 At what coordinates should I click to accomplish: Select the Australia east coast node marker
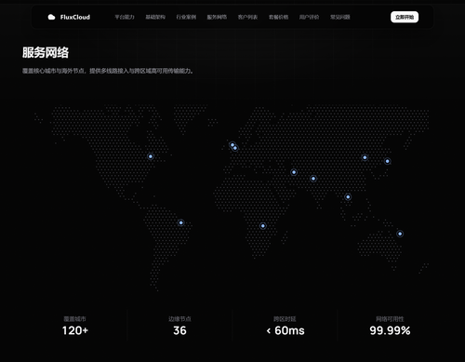(x=400, y=234)
